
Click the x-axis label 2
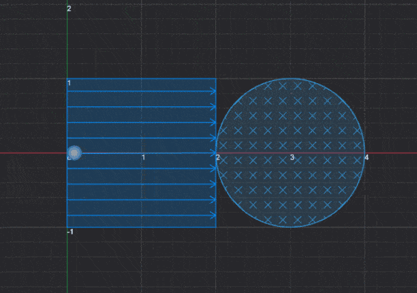tap(218, 158)
